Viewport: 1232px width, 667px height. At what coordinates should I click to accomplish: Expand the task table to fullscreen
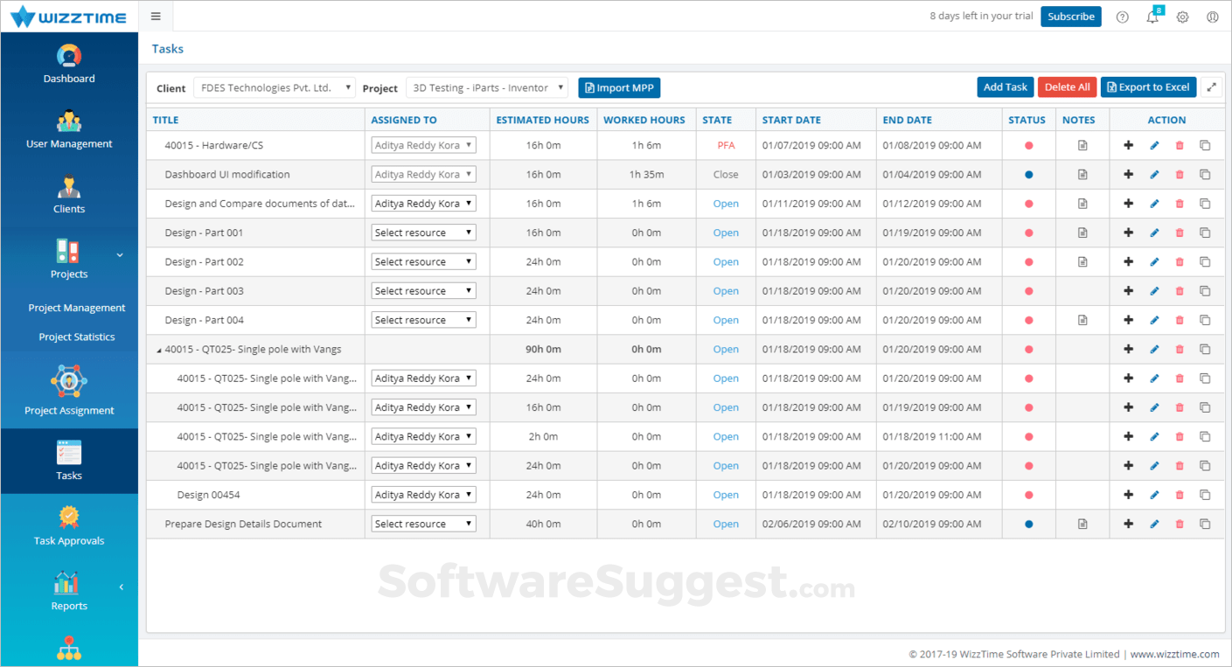pyautogui.click(x=1211, y=87)
